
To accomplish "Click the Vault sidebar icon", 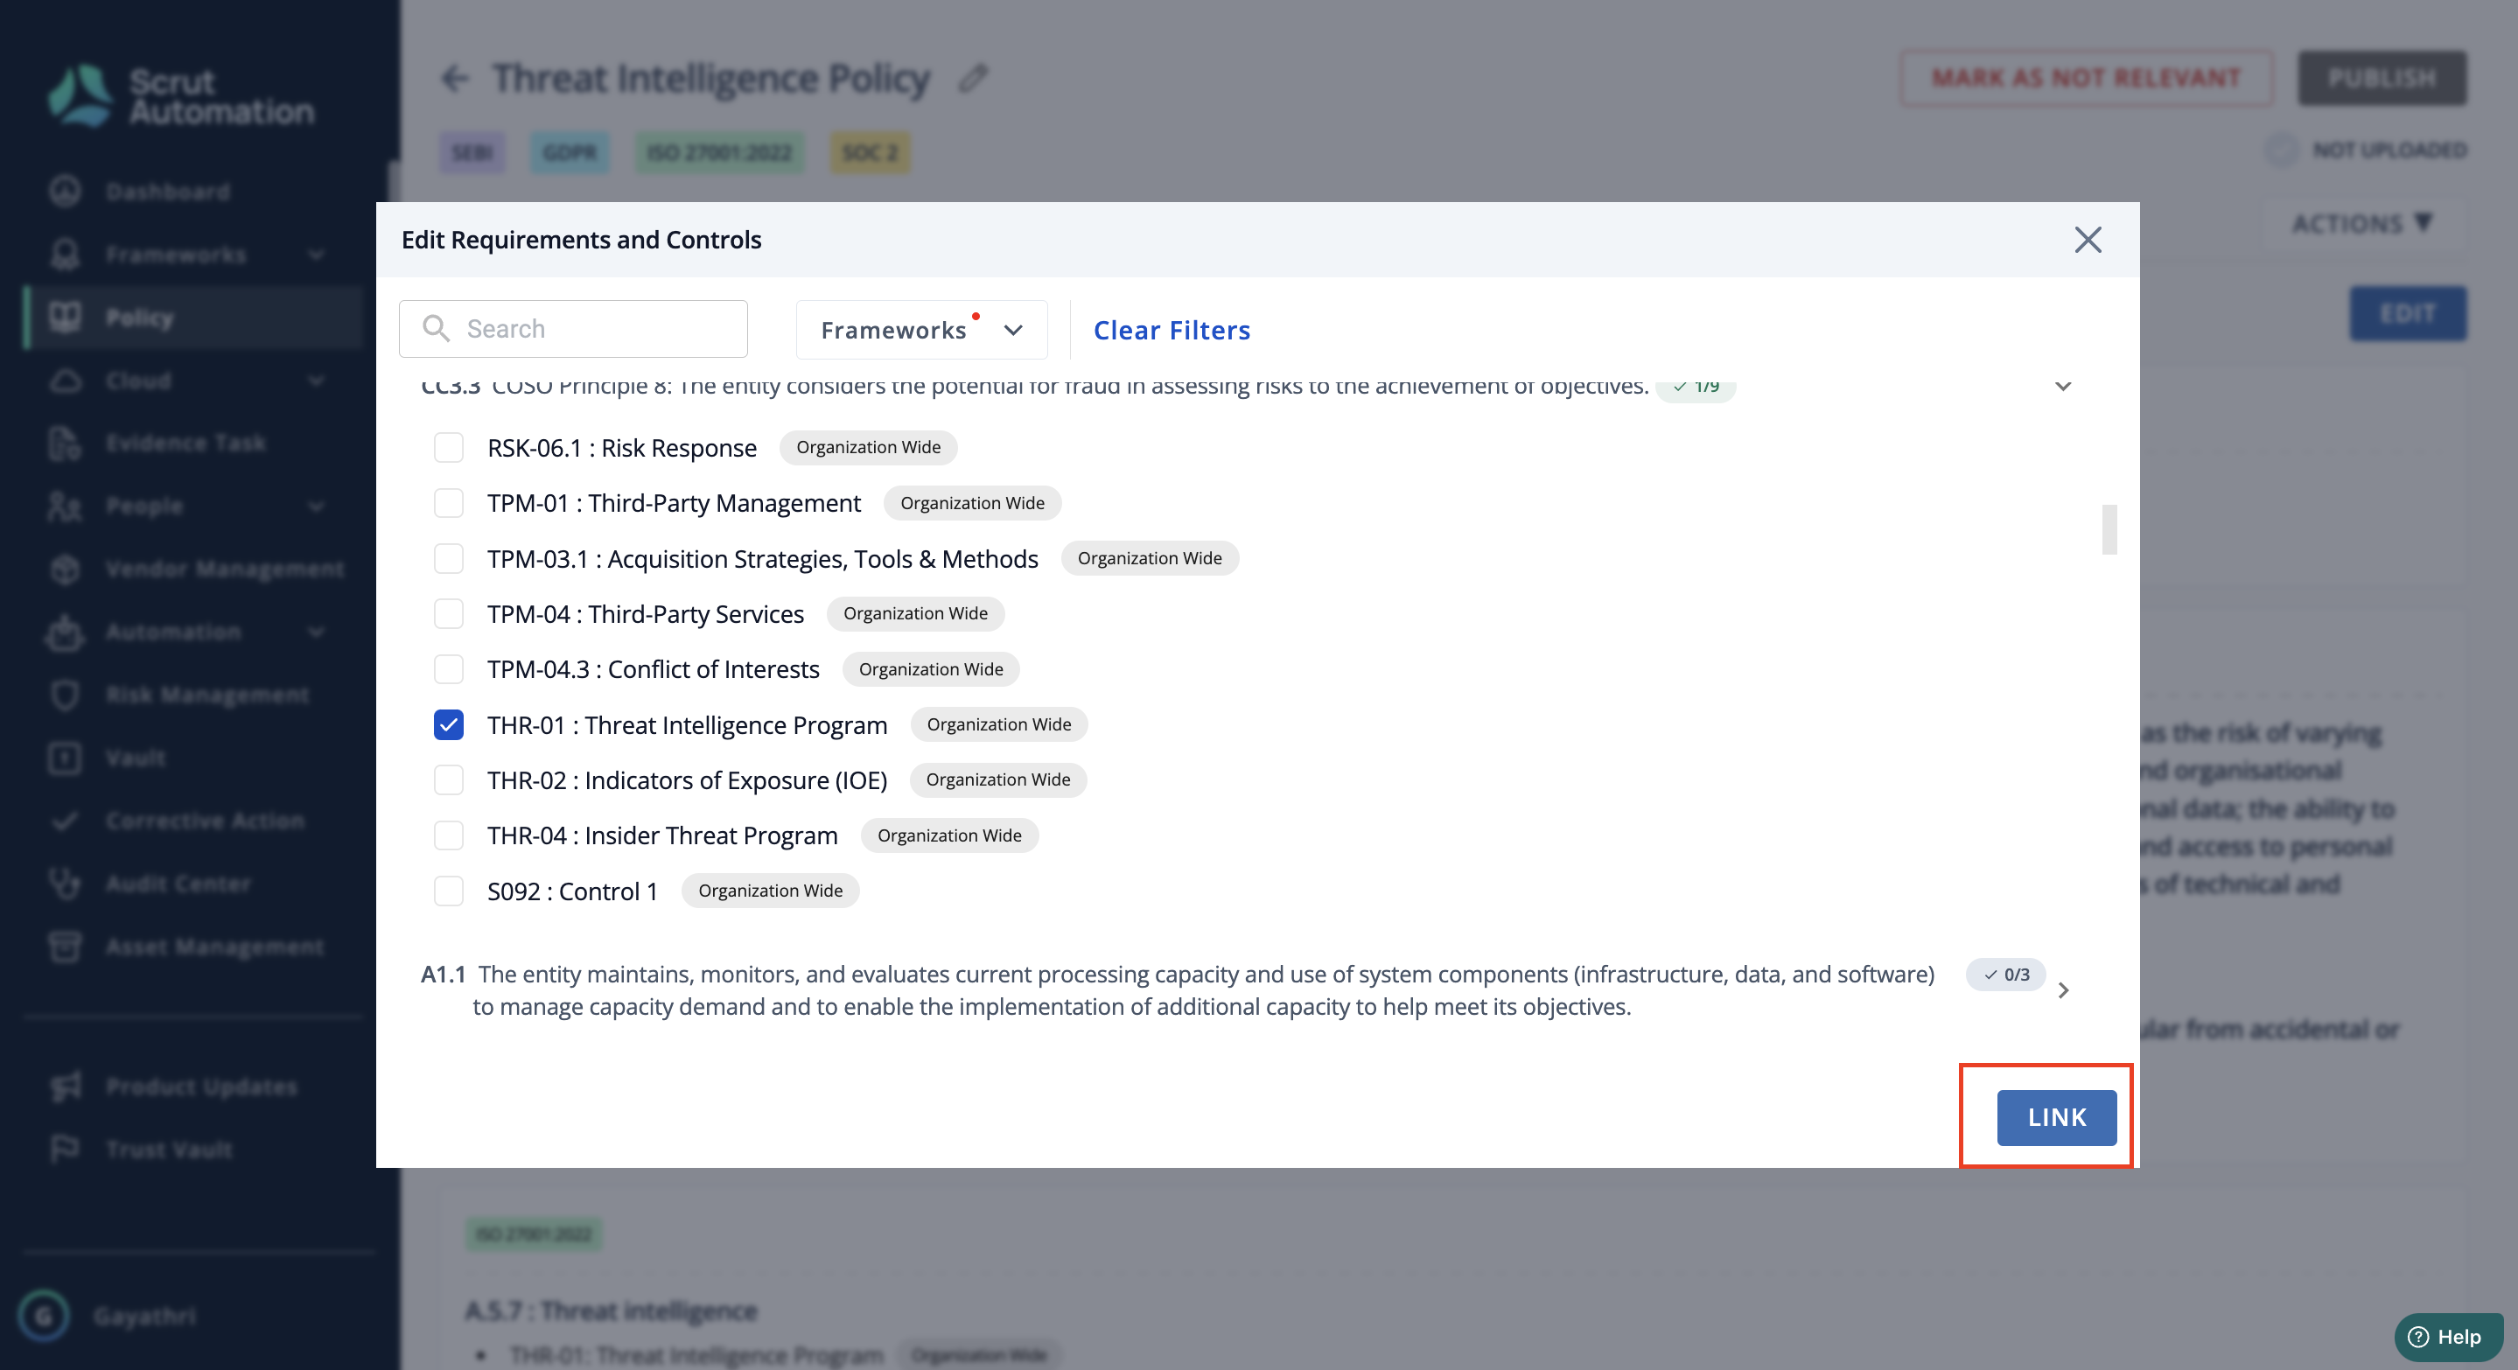I will click(65, 758).
